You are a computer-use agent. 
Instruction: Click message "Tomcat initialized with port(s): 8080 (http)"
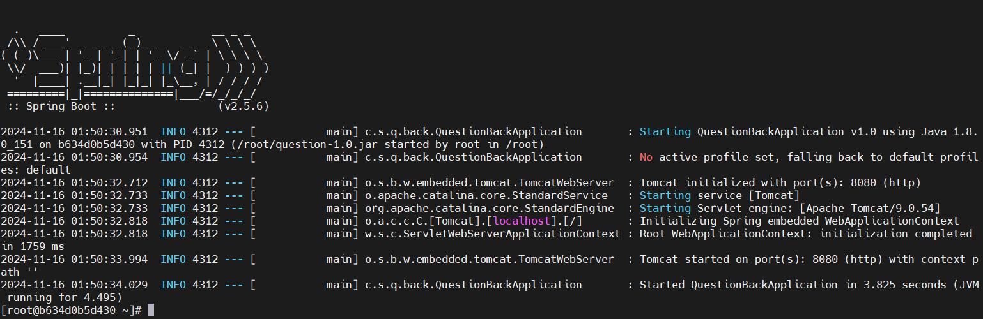780,183
